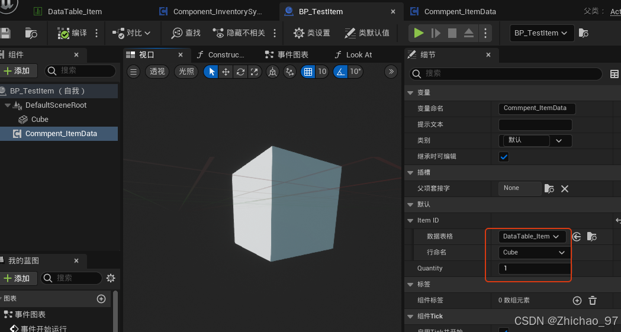
Task: Add element to component tags array
Action: pyautogui.click(x=577, y=301)
